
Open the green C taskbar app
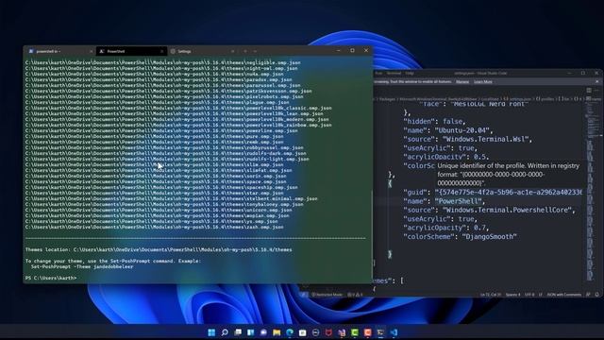[x=355, y=332]
